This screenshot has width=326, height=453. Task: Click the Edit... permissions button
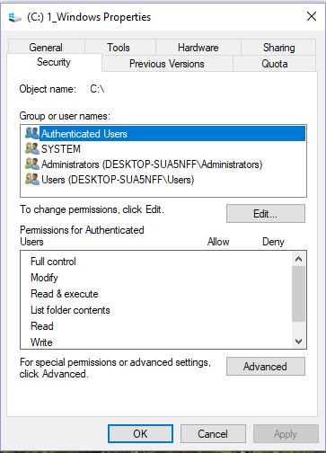(266, 214)
